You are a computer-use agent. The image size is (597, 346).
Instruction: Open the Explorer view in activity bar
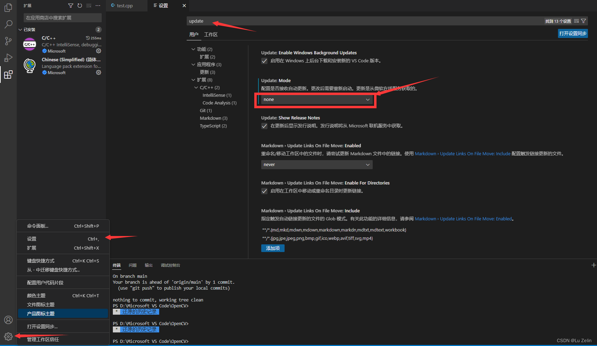(x=8, y=8)
